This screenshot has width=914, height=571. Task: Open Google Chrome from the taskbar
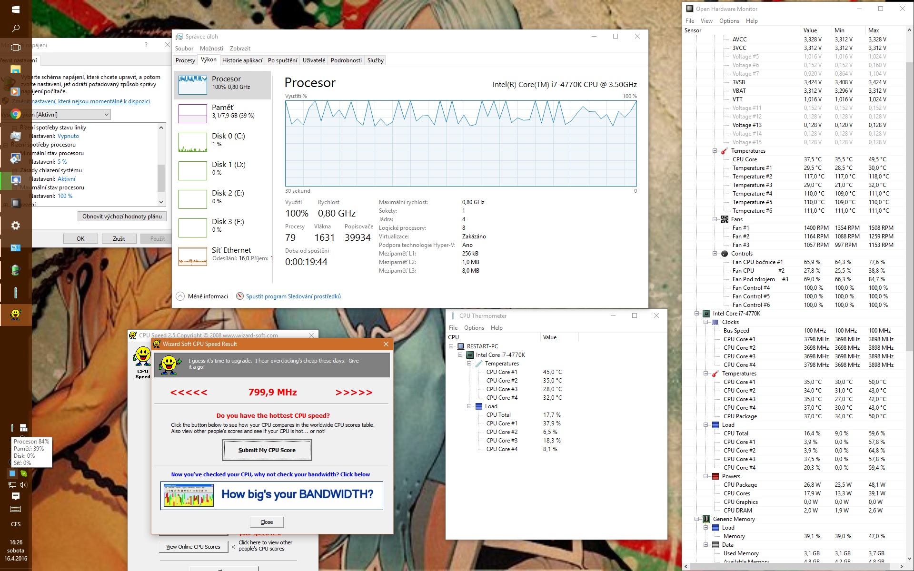click(x=16, y=114)
